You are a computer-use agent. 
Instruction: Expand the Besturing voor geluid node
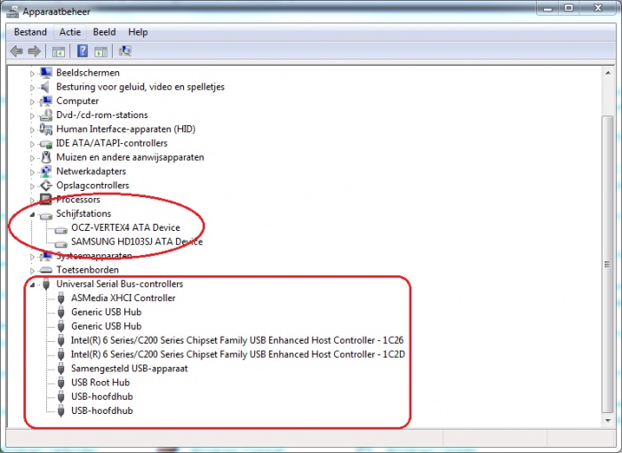(33, 88)
